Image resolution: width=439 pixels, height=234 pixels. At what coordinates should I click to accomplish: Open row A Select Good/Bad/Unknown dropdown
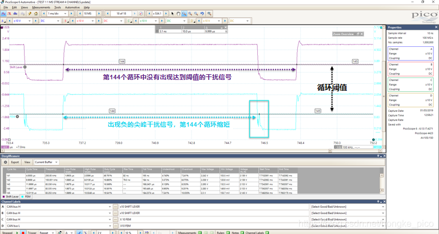(x=383, y=207)
